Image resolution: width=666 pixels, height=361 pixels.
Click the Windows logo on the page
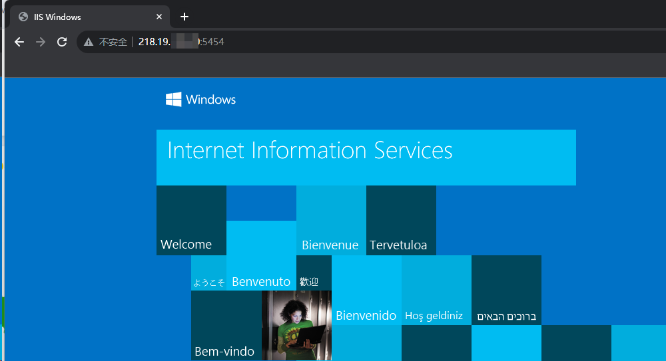[x=174, y=100]
